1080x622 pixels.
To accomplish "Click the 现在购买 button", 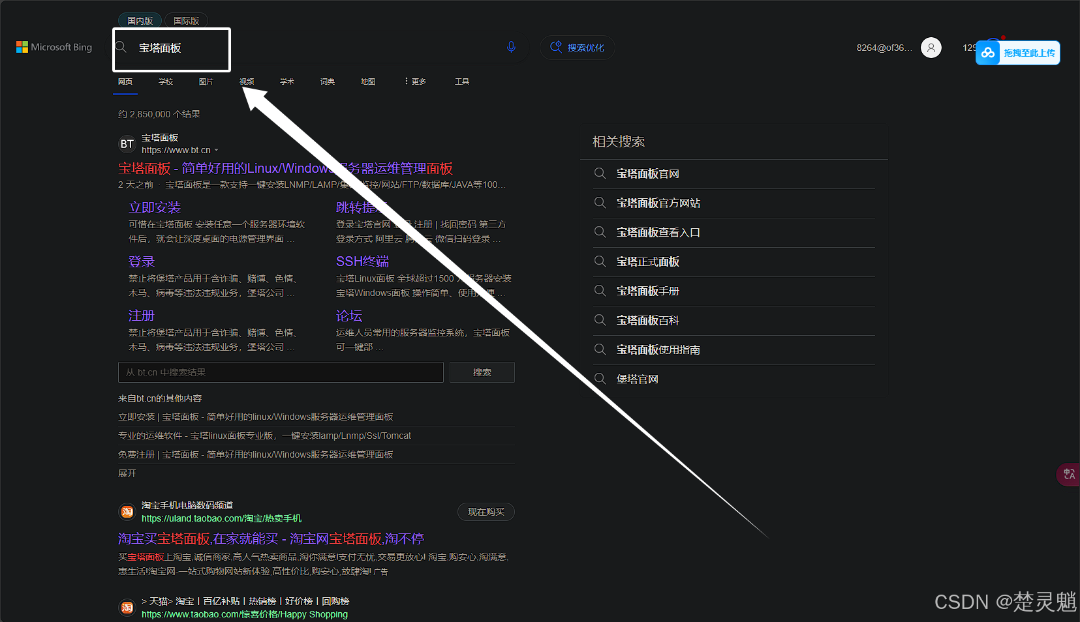I will [x=486, y=512].
